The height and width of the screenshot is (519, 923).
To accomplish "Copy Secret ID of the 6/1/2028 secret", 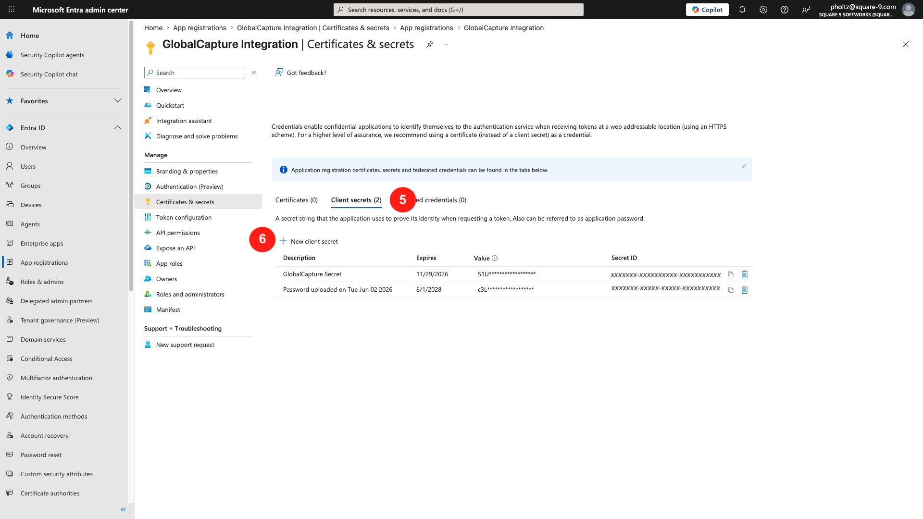I will click(731, 290).
